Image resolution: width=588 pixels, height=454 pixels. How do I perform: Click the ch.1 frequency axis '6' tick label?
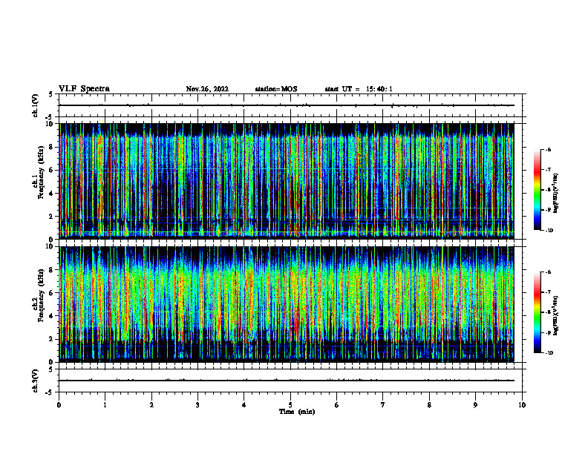coord(51,170)
